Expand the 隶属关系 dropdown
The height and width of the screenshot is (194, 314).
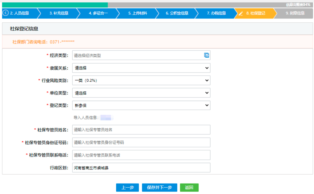(x=206, y=68)
